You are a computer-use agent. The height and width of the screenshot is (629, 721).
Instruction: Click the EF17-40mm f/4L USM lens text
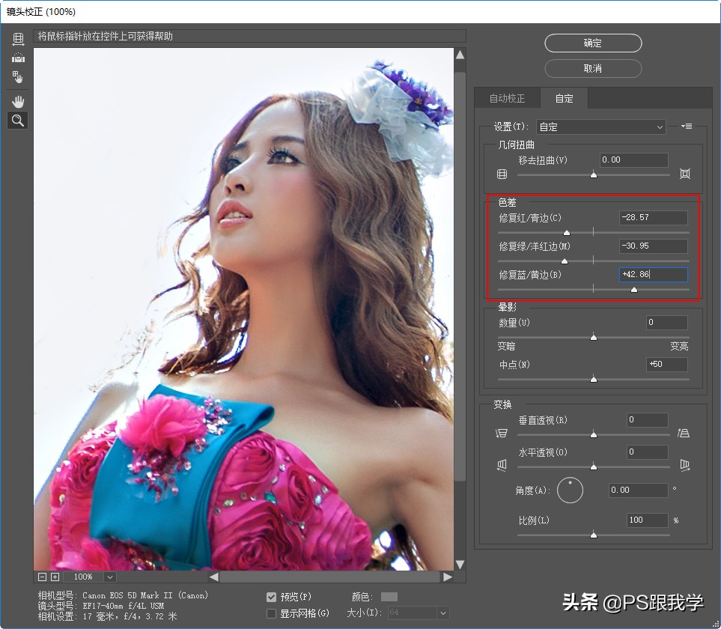pyautogui.click(x=124, y=606)
